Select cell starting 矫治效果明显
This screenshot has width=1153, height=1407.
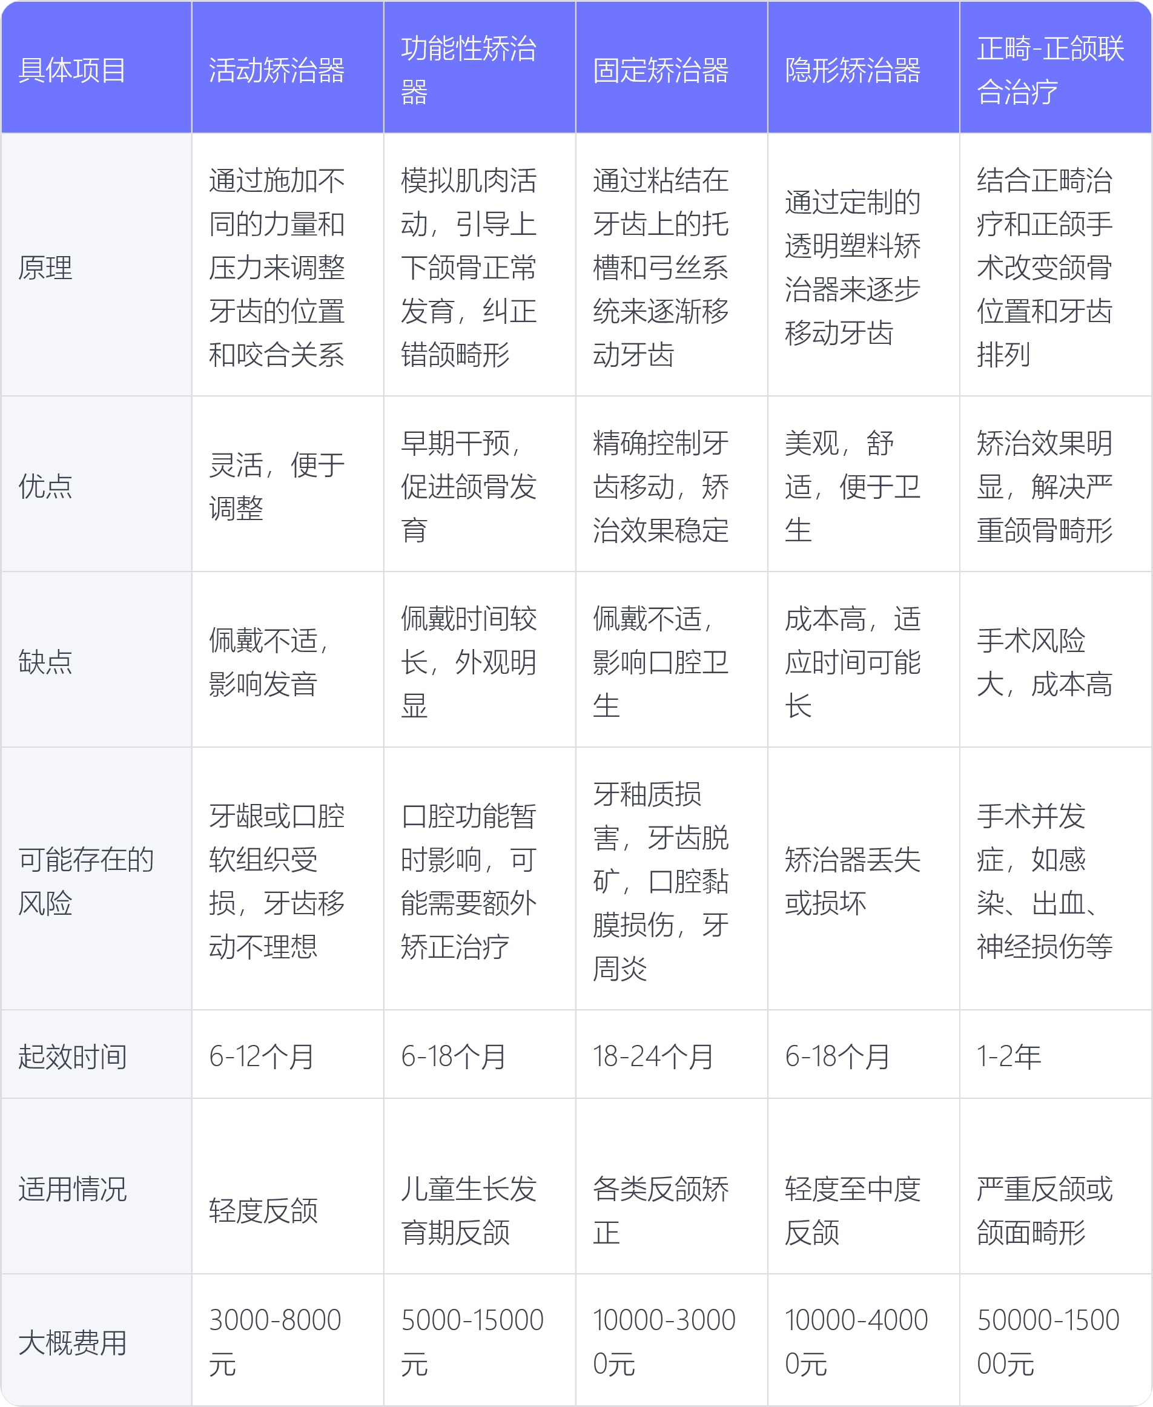tap(1056, 484)
